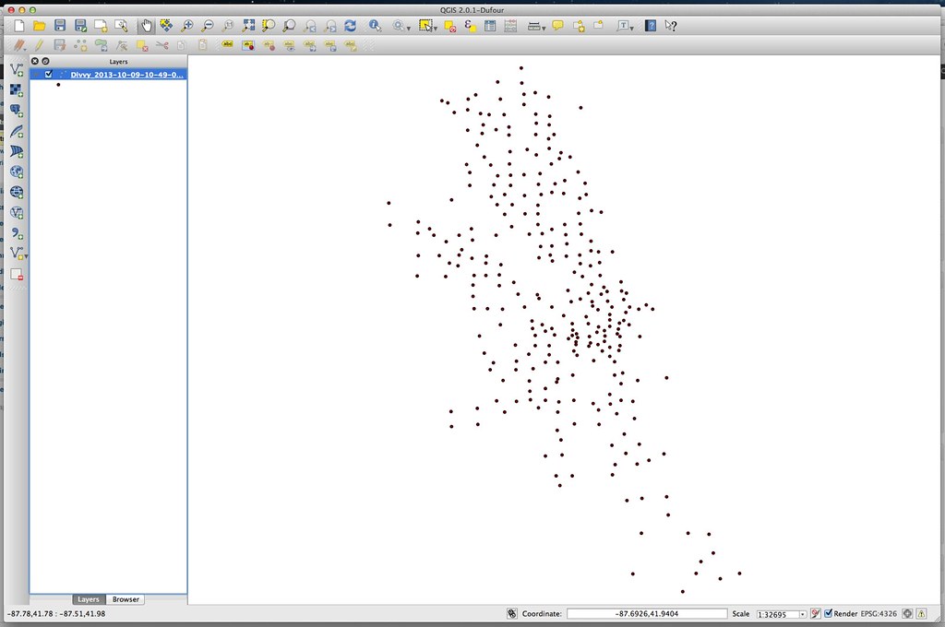Click the Add Raster Layer icon

click(x=17, y=90)
